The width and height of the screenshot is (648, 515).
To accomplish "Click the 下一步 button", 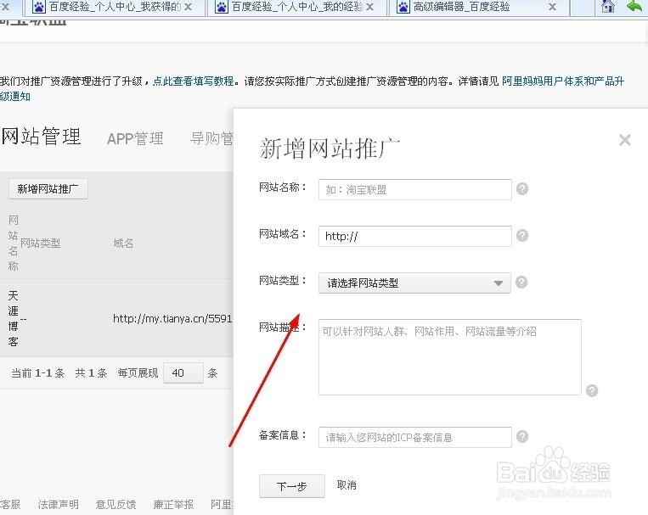I will pyautogui.click(x=292, y=486).
